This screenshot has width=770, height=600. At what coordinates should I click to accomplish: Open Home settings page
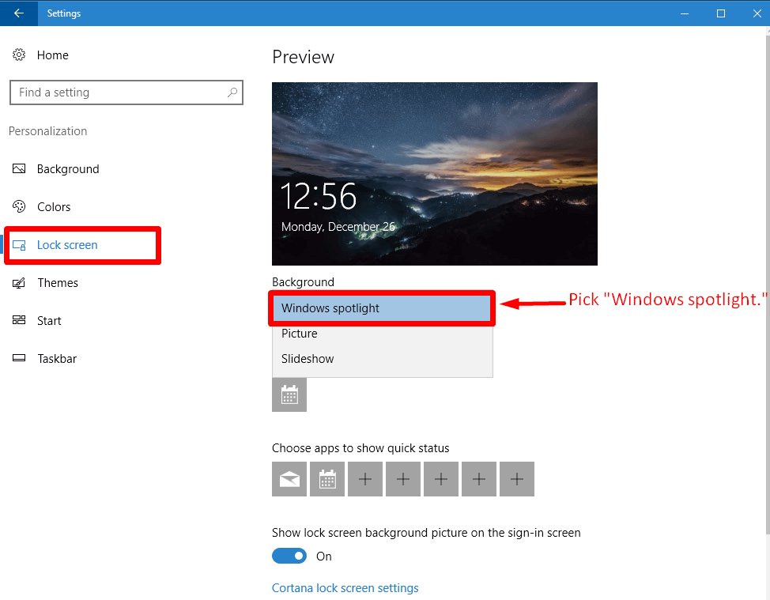click(52, 55)
